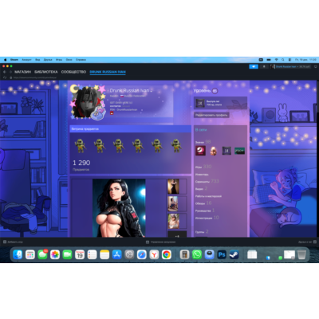
Task: Open the friends and chat button
Action: pyautogui.click(x=307, y=242)
